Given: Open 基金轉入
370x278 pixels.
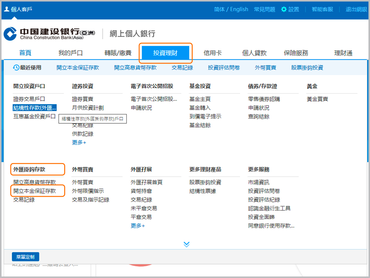Looking at the screenshot, I should point(200,108).
